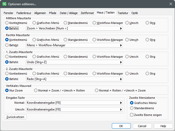Open the Undo [Strg+Z] command dropdown

click(74, 62)
